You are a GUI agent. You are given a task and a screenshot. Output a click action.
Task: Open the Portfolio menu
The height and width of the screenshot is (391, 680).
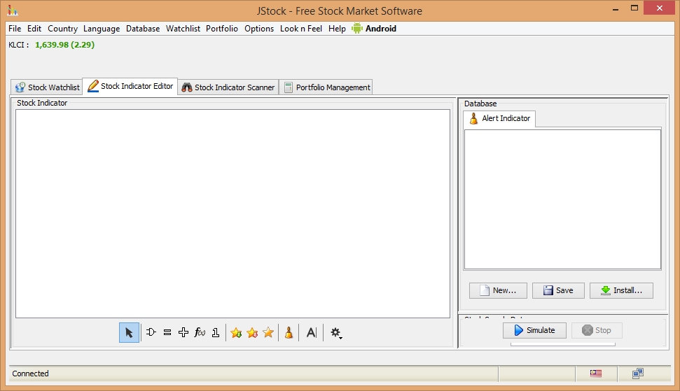click(221, 29)
